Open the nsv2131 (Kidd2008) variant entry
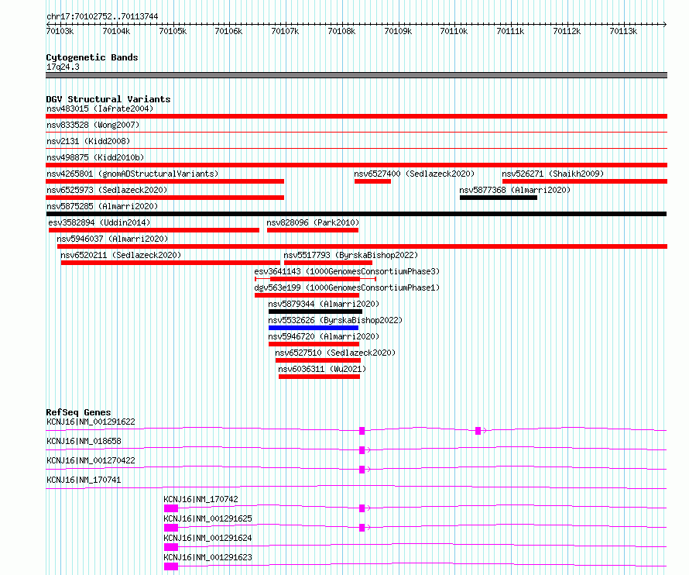 click(x=88, y=141)
